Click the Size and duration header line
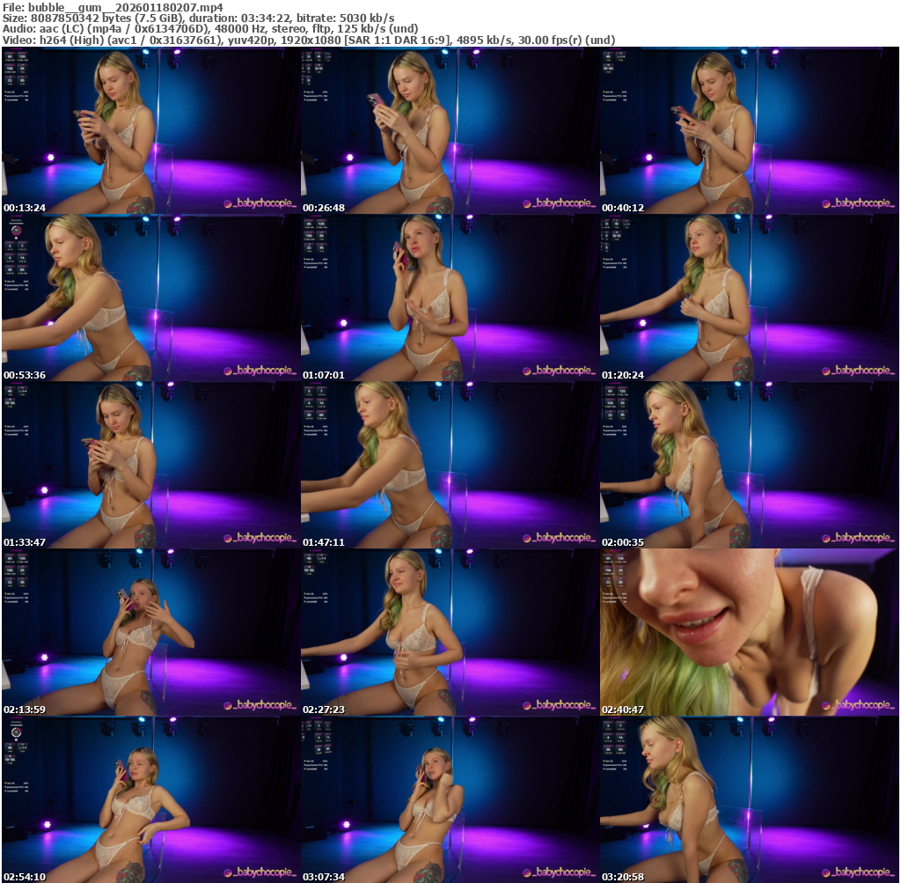The height and width of the screenshot is (883, 901). click(198, 18)
